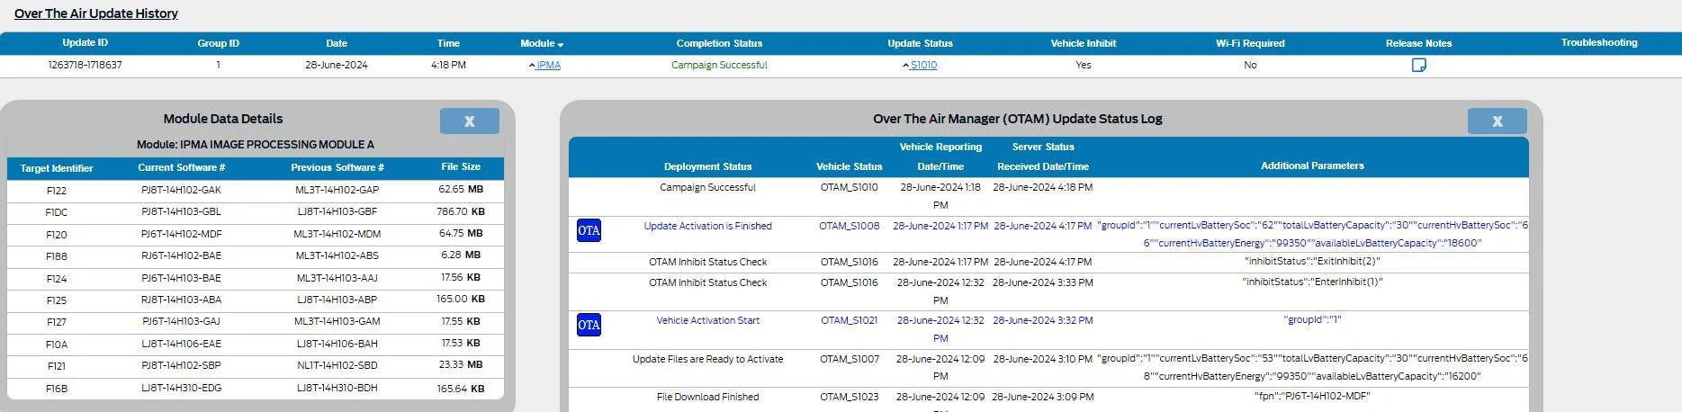1682x412 pixels.
Task: Click the OTAM_S1010 vehicle status cell
Action: 849,187
